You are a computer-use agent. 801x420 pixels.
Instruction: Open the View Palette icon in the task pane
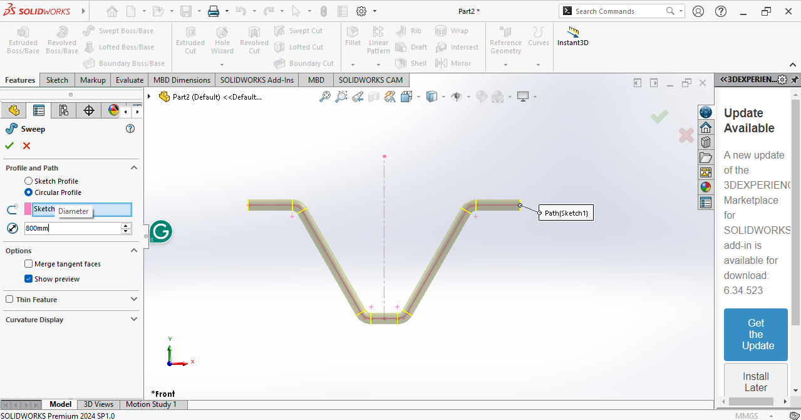(x=706, y=172)
